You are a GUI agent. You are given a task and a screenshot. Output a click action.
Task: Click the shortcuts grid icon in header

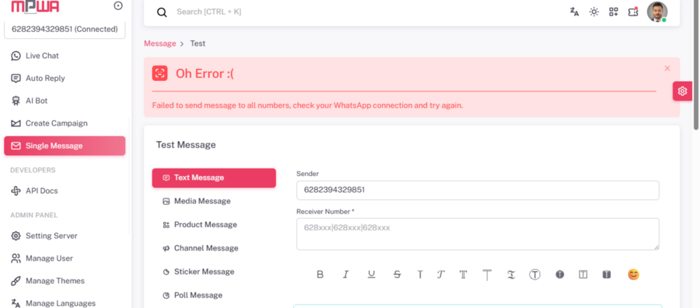coord(614,12)
